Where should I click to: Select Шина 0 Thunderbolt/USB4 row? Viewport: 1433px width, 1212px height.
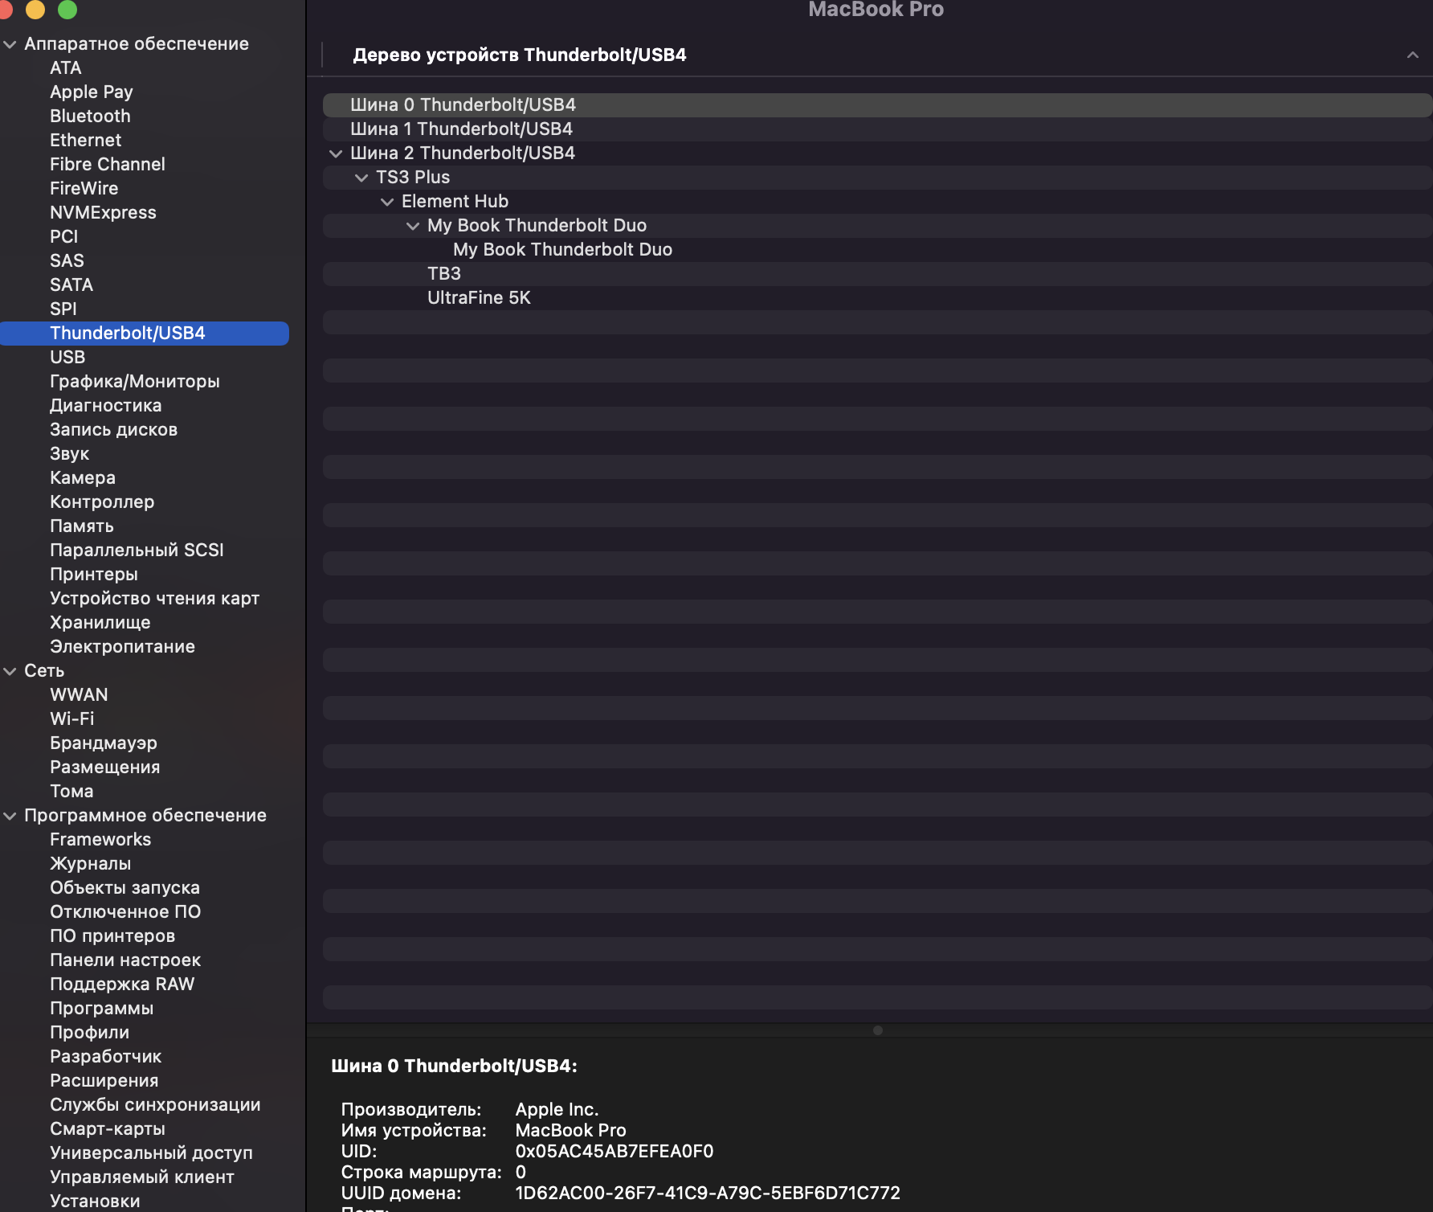point(877,105)
